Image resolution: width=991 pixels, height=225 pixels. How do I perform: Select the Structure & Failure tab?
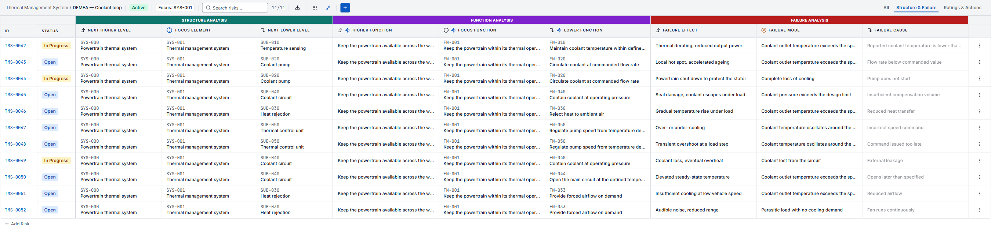coord(916,8)
